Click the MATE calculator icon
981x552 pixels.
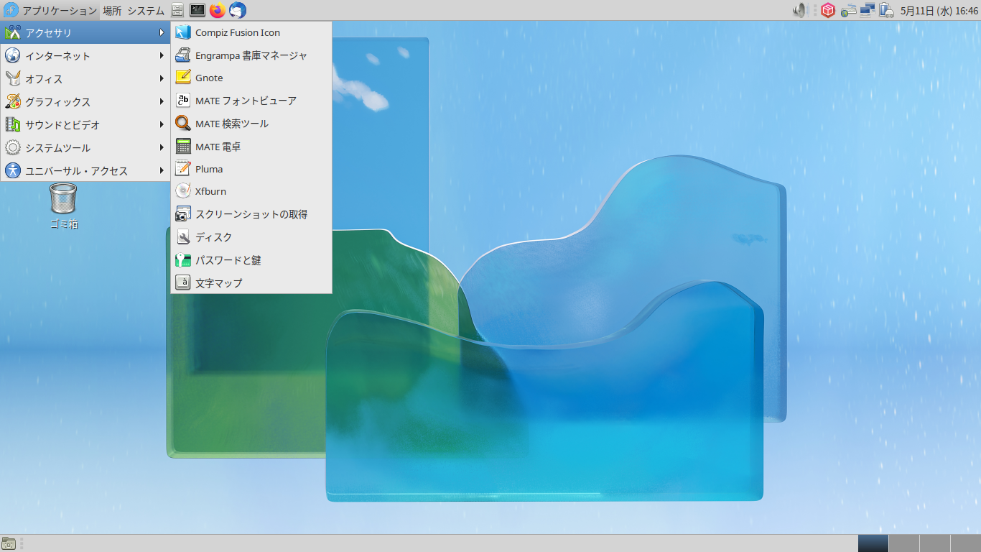[x=183, y=147]
